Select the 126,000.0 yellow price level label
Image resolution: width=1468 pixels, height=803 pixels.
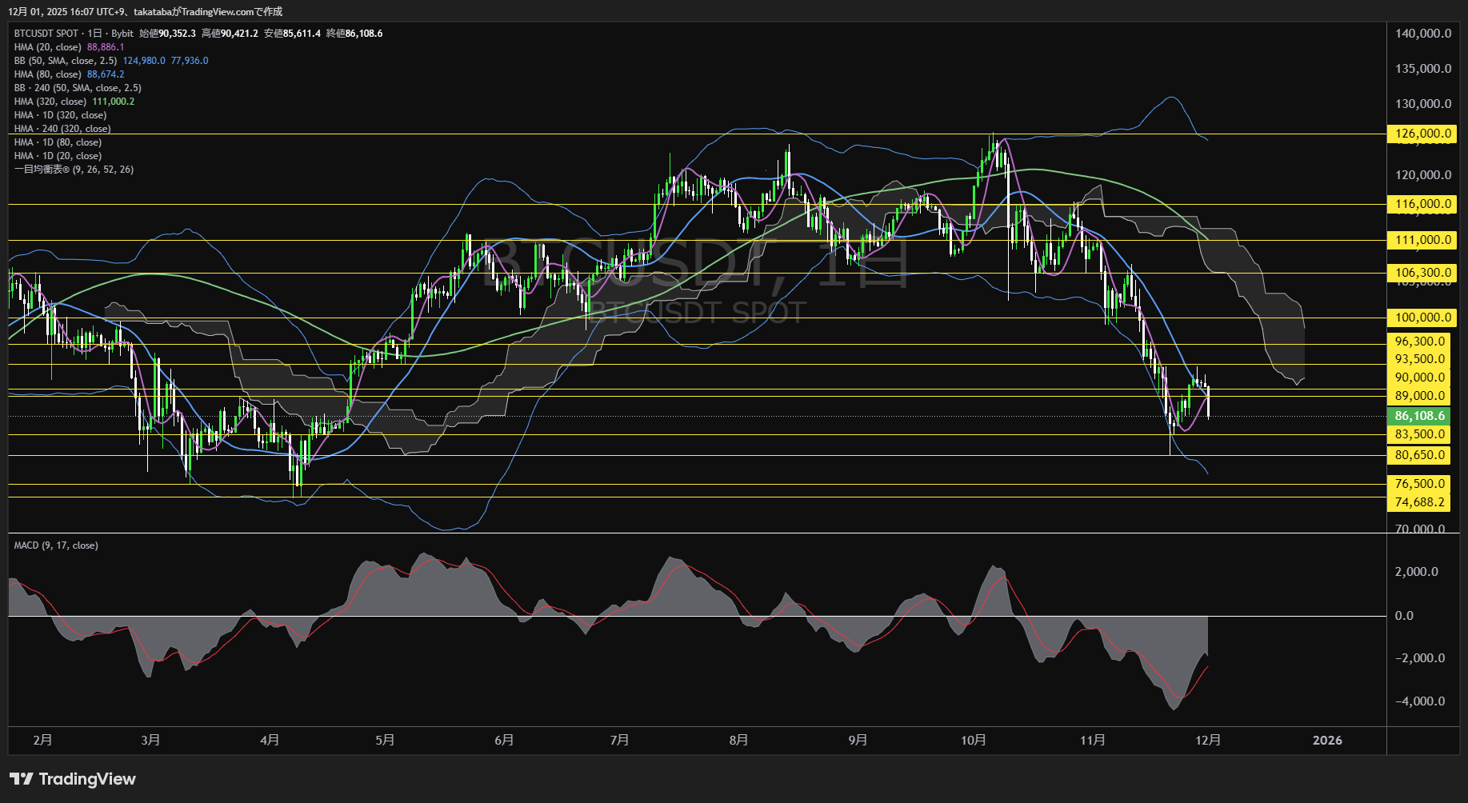coord(1420,134)
